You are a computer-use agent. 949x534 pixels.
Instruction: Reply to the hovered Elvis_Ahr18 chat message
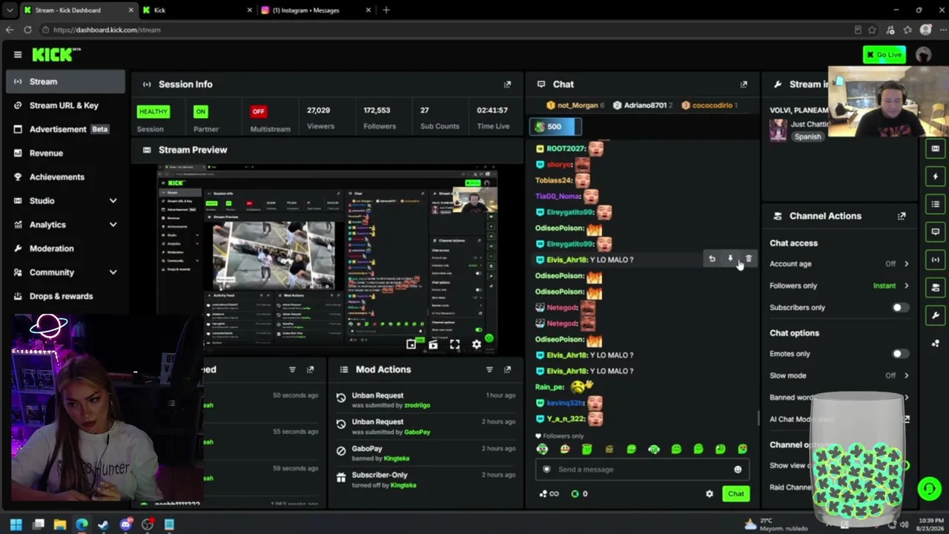[x=712, y=259]
